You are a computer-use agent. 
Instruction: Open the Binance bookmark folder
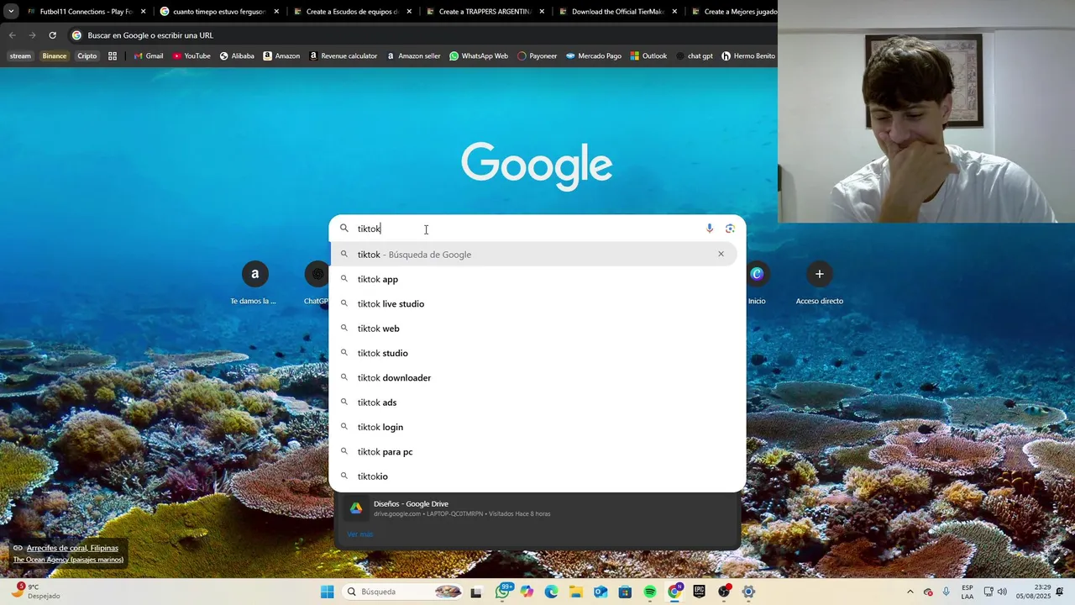[55, 56]
